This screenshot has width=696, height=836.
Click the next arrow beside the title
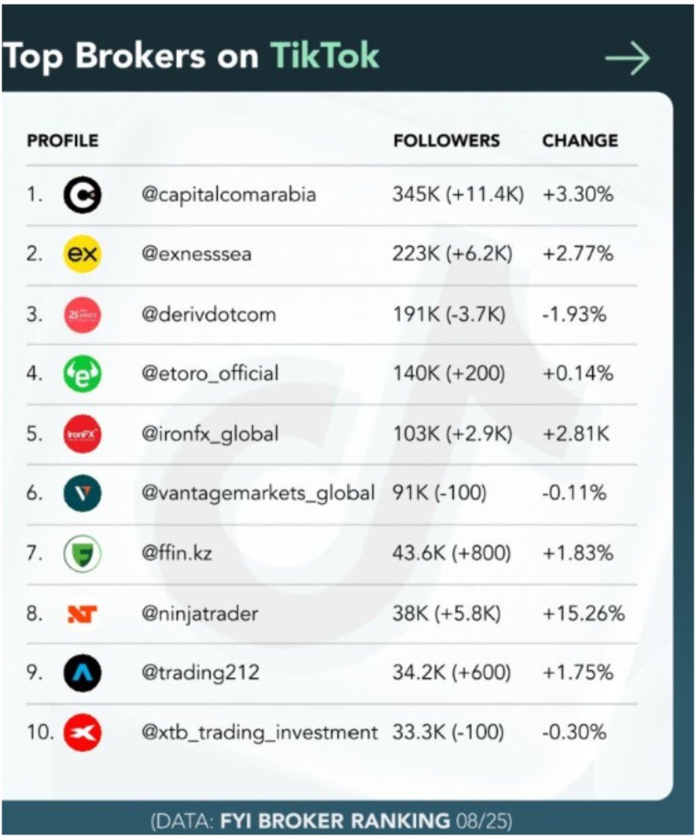pos(628,58)
